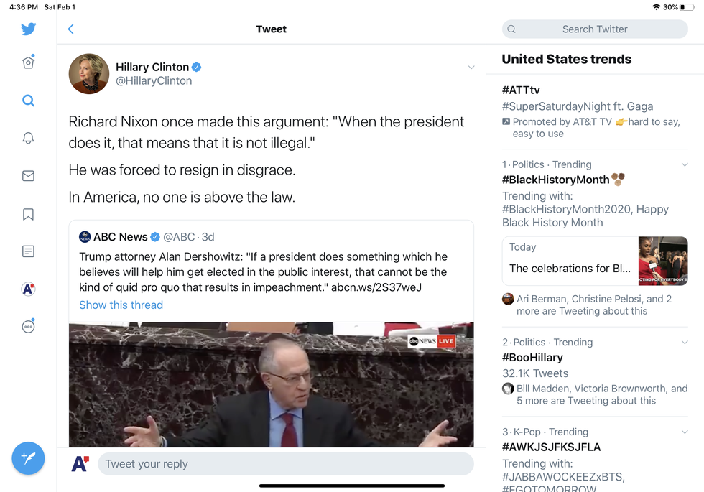Image resolution: width=704 pixels, height=492 pixels.
Task: Tap the compose new Tweet button
Action: click(x=28, y=458)
